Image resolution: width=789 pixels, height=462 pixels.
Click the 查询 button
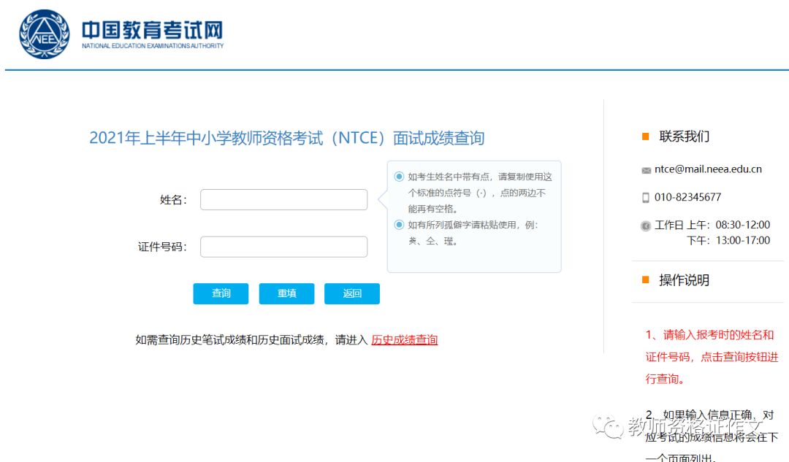(x=221, y=293)
